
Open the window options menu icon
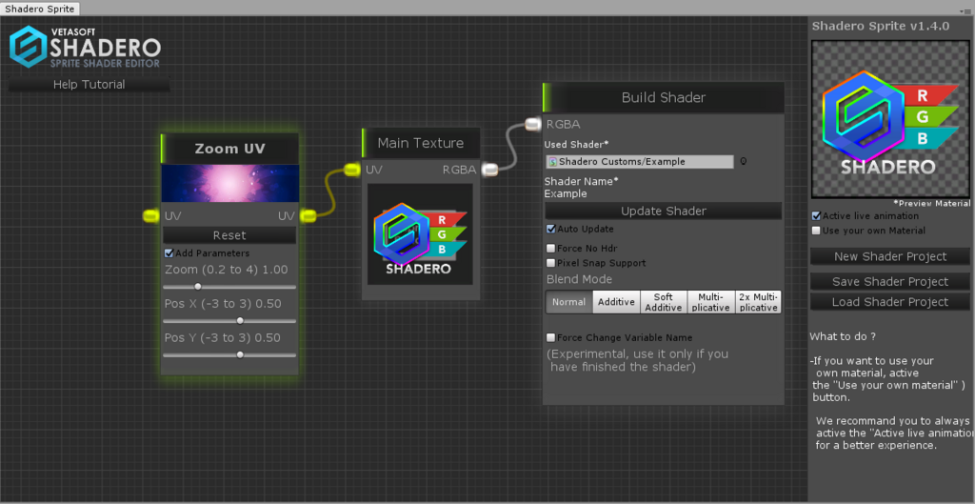tap(965, 11)
